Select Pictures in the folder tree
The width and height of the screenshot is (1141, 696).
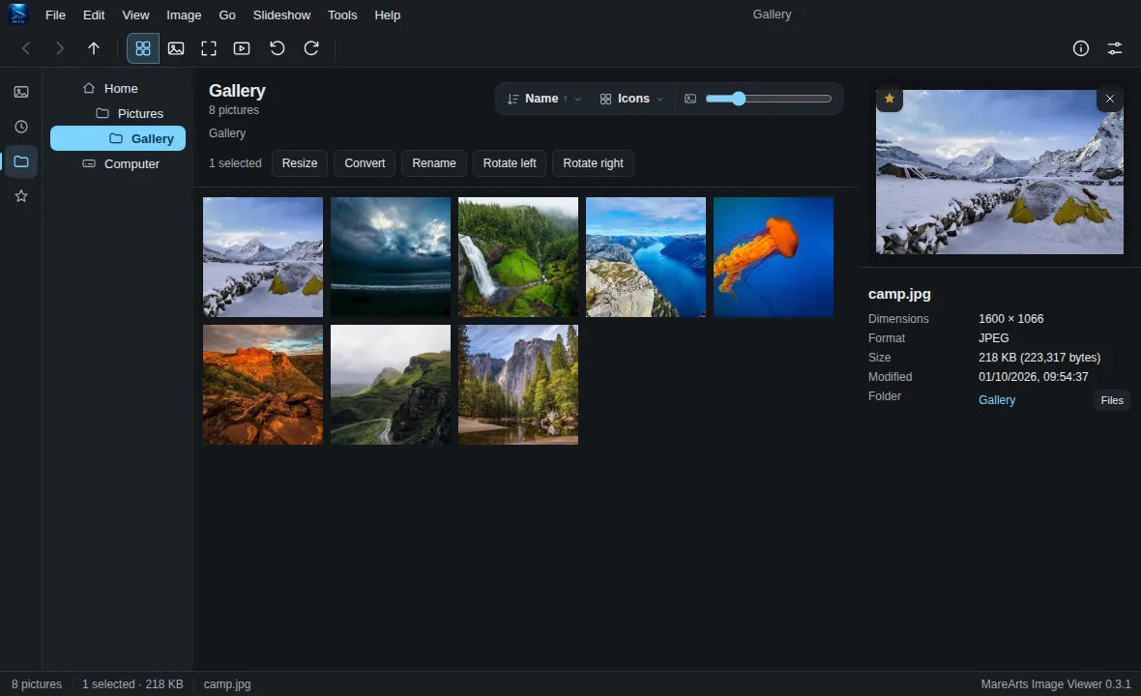pos(118,113)
